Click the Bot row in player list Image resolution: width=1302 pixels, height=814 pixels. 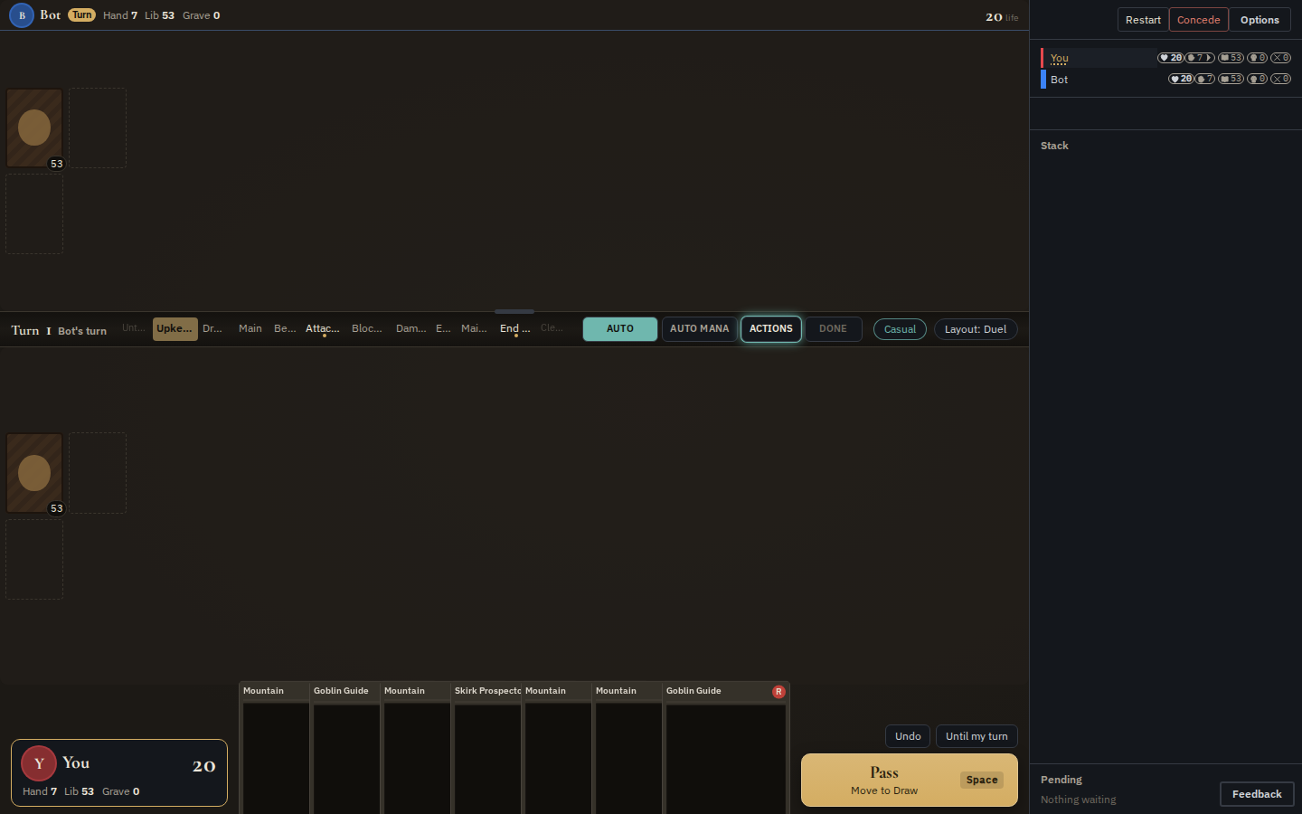coord(1166,79)
